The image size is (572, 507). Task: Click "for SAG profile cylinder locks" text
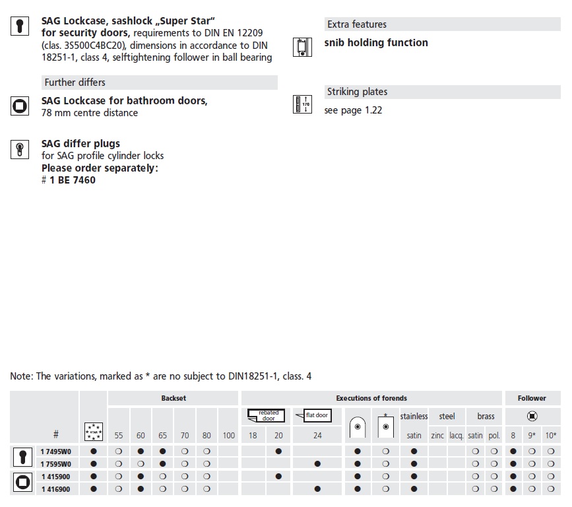tap(102, 156)
